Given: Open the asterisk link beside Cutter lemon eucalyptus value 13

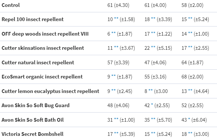Looking at the screenshot, I should click(190, 90).
